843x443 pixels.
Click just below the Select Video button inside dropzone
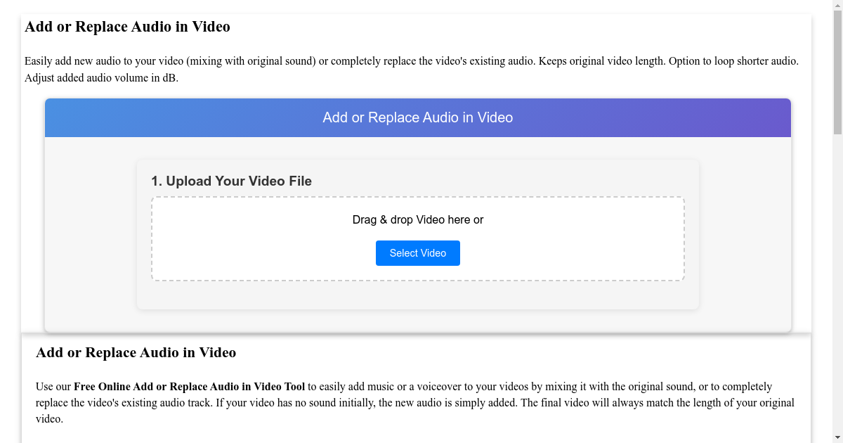[418, 272]
